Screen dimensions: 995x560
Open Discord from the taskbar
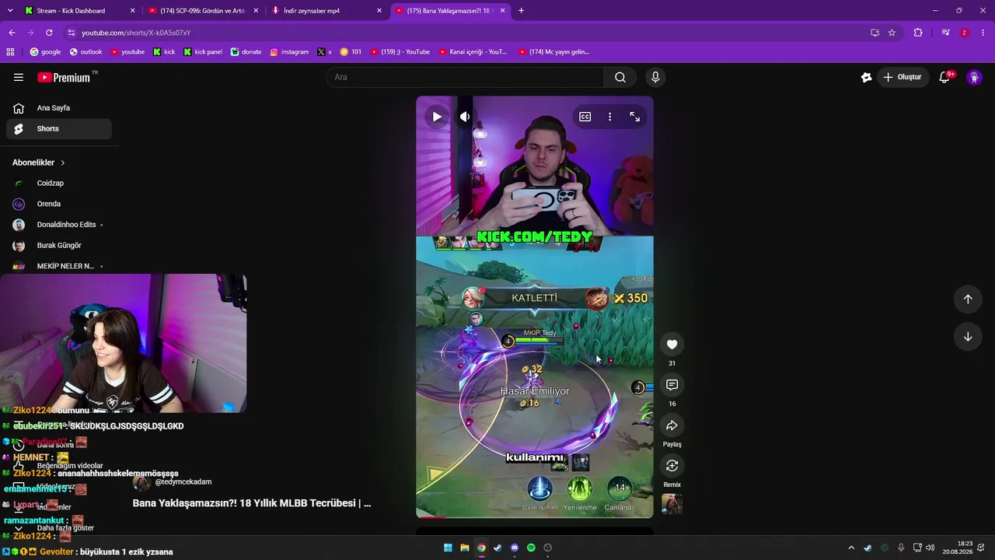pyautogui.click(x=515, y=548)
